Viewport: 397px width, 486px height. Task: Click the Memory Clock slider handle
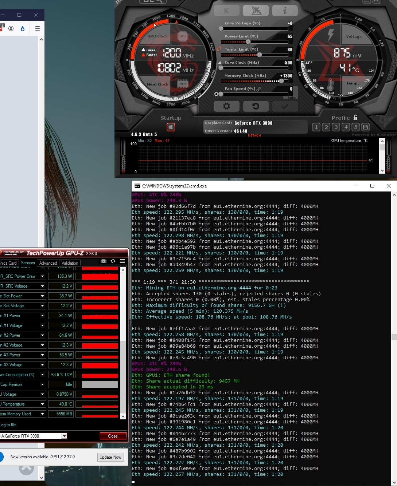[x=281, y=81]
